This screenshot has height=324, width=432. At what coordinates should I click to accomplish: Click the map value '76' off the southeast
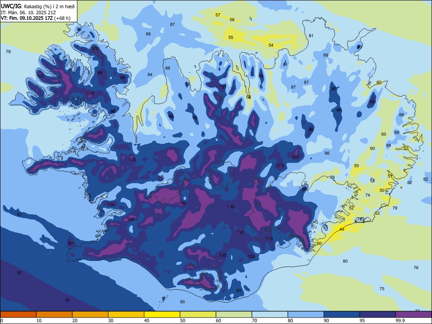click(416, 267)
